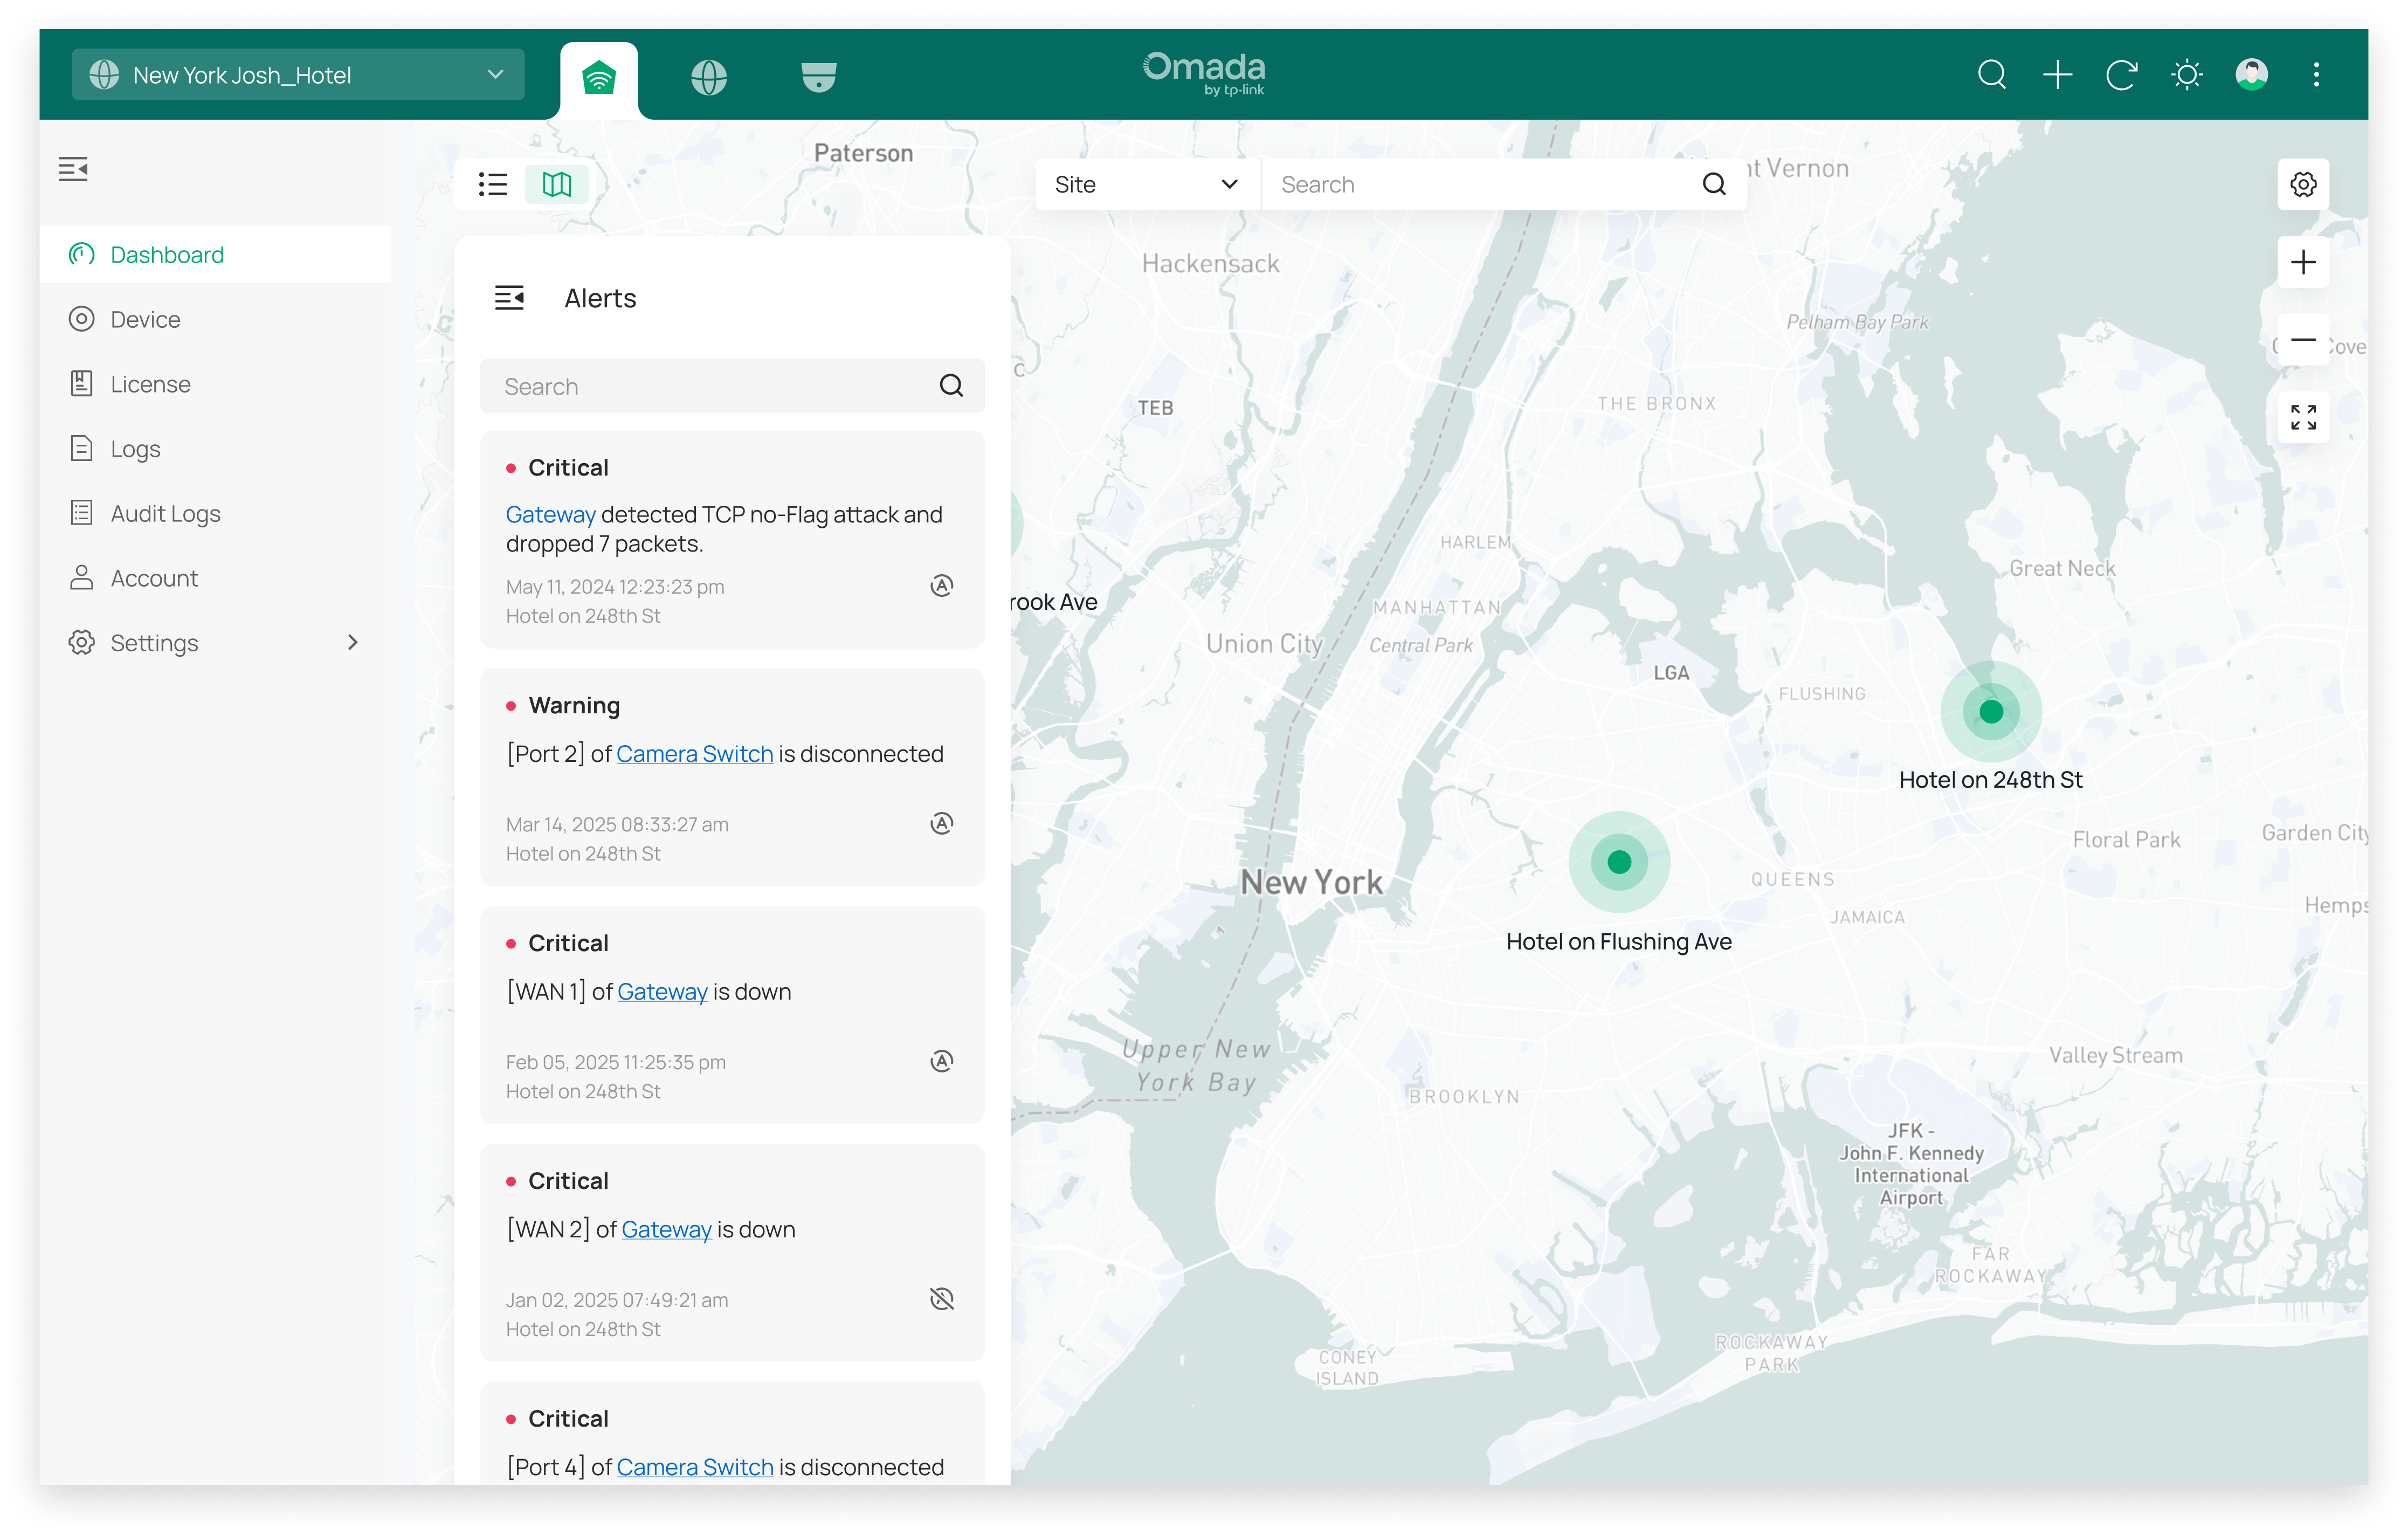Image resolution: width=2408 pixels, height=1535 pixels.
Task: Zoom in the map with plus button
Action: [2302, 262]
